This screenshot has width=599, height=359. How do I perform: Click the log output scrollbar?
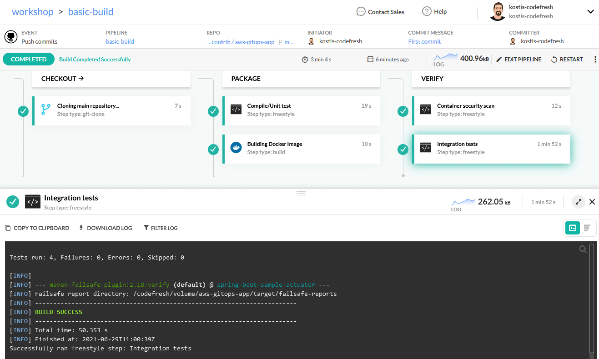click(592, 298)
